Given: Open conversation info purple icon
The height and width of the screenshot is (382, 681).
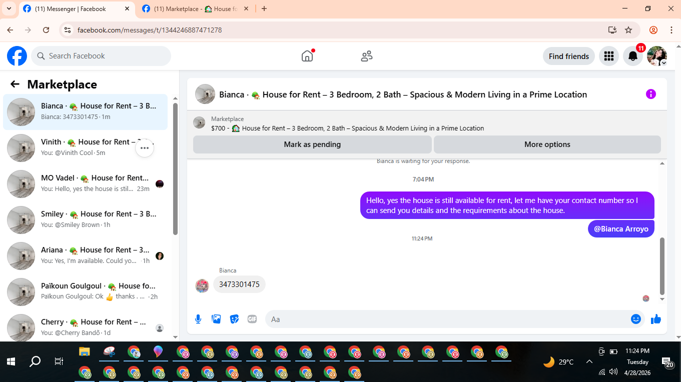Looking at the screenshot, I should pyautogui.click(x=650, y=94).
